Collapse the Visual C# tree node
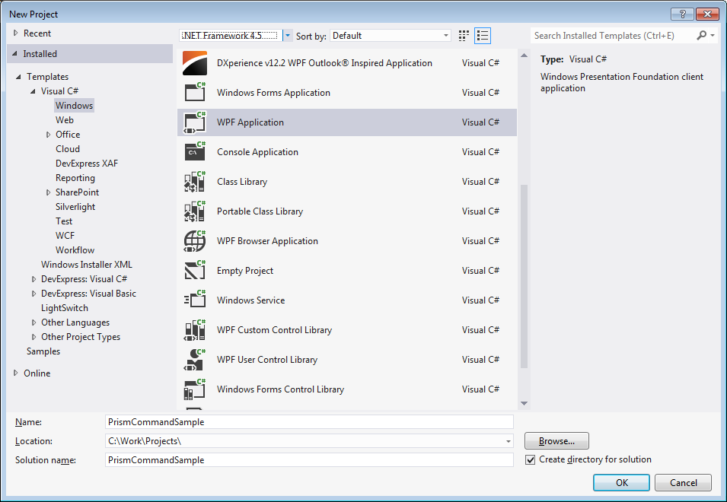Screen dimensions: 727x502 click(33, 91)
